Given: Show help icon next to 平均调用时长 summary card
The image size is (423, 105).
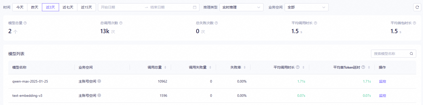Looking at the screenshot, I should coord(315,23).
